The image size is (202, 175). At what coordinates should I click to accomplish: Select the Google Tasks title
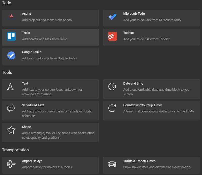coord(32,52)
